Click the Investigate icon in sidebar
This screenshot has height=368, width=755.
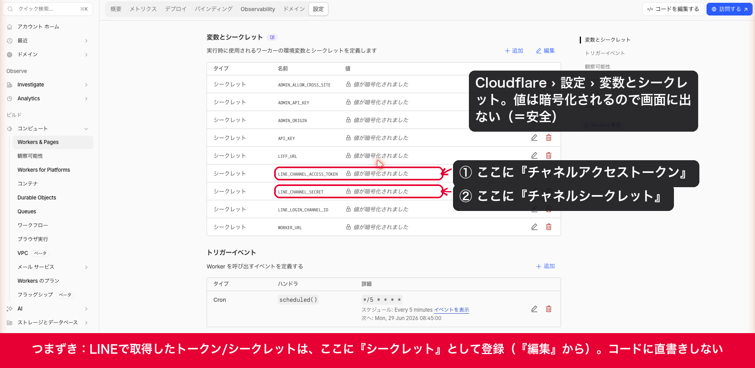click(x=10, y=84)
